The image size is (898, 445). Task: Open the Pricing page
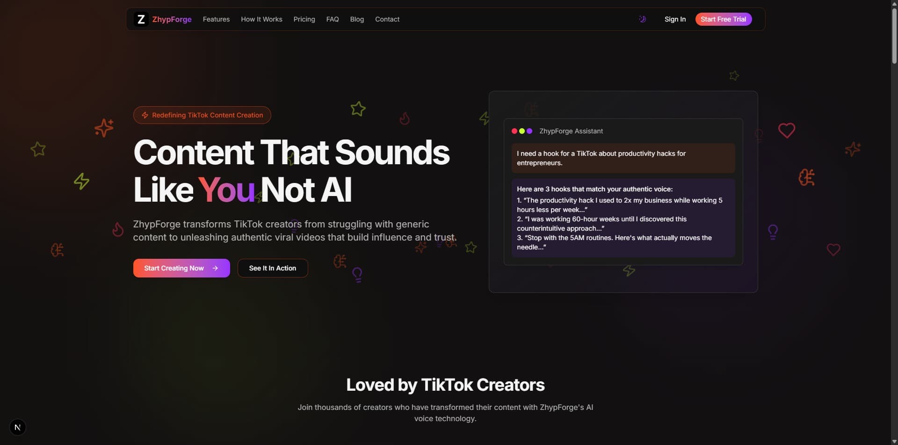pyautogui.click(x=304, y=19)
